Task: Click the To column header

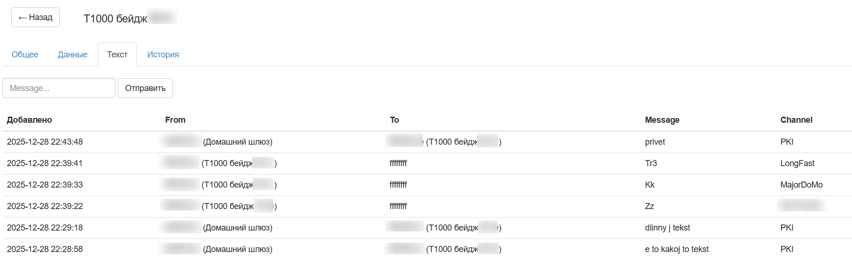Action: (394, 120)
